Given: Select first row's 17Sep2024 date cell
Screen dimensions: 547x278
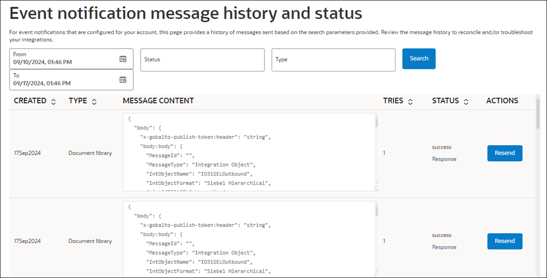Looking at the screenshot, I should point(27,153).
